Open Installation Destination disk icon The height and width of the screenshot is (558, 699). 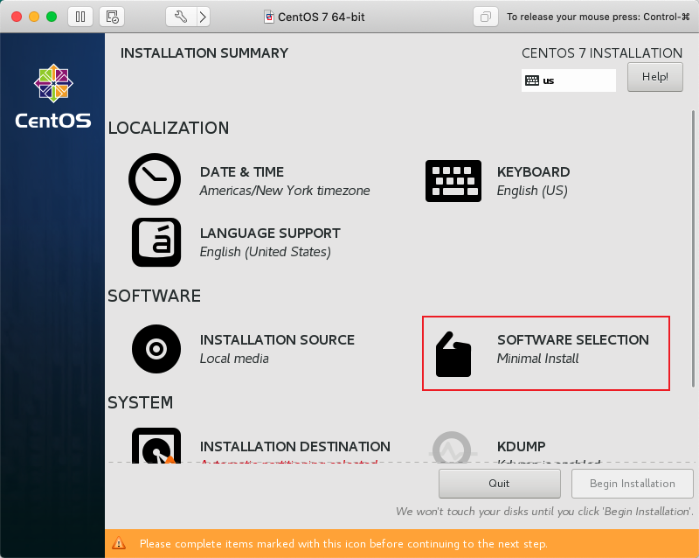click(156, 445)
